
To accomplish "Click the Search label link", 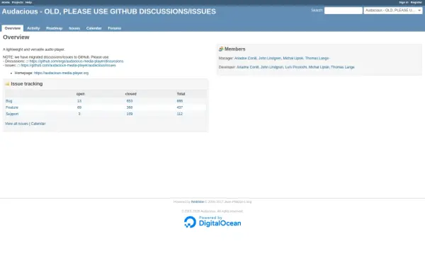I will point(317,11).
